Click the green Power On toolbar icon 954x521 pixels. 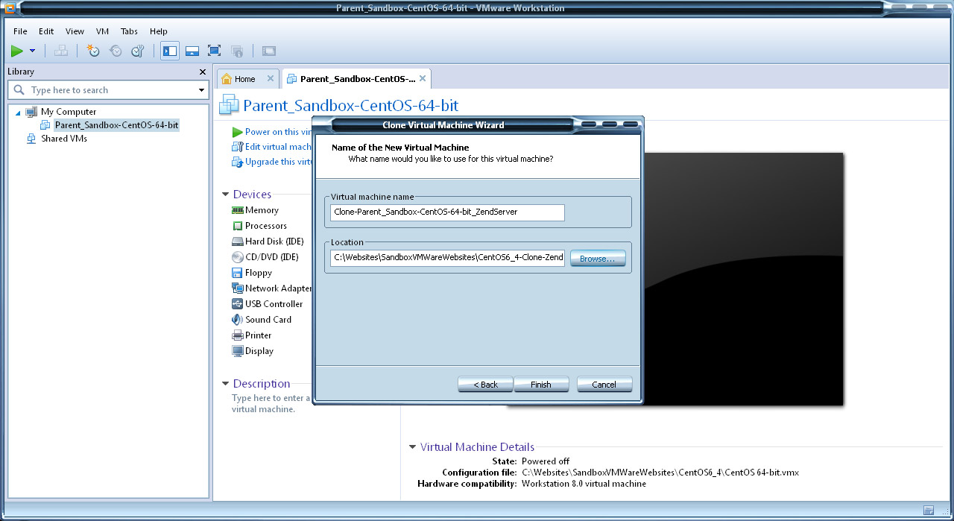click(x=17, y=51)
